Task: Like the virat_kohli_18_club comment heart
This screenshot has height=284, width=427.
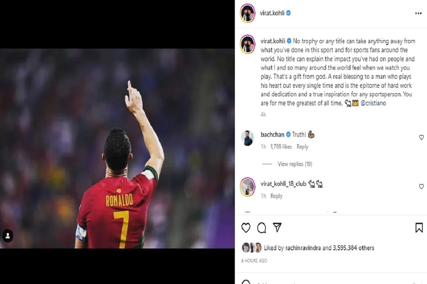Action: (x=421, y=186)
